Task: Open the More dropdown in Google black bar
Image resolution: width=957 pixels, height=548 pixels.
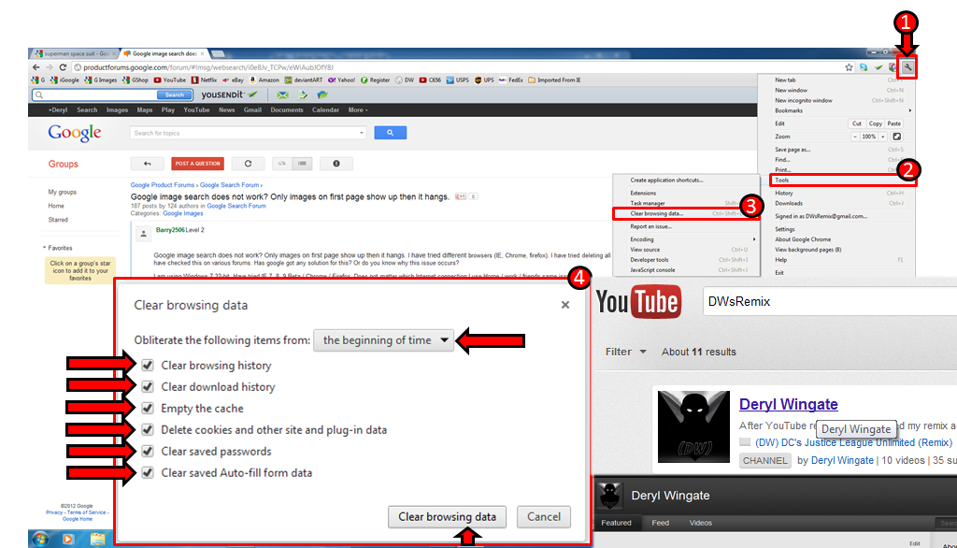Action: (358, 110)
